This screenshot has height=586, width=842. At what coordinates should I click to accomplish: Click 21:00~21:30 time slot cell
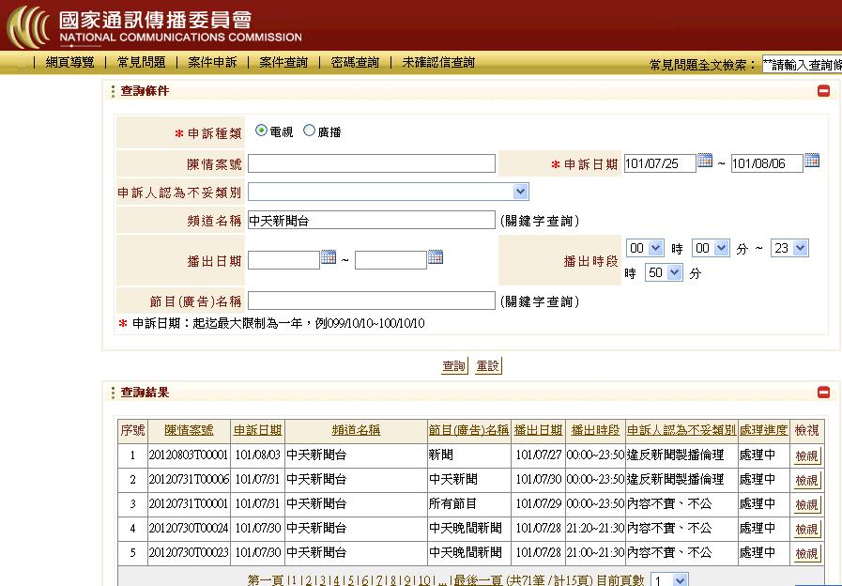pos(595,552)
